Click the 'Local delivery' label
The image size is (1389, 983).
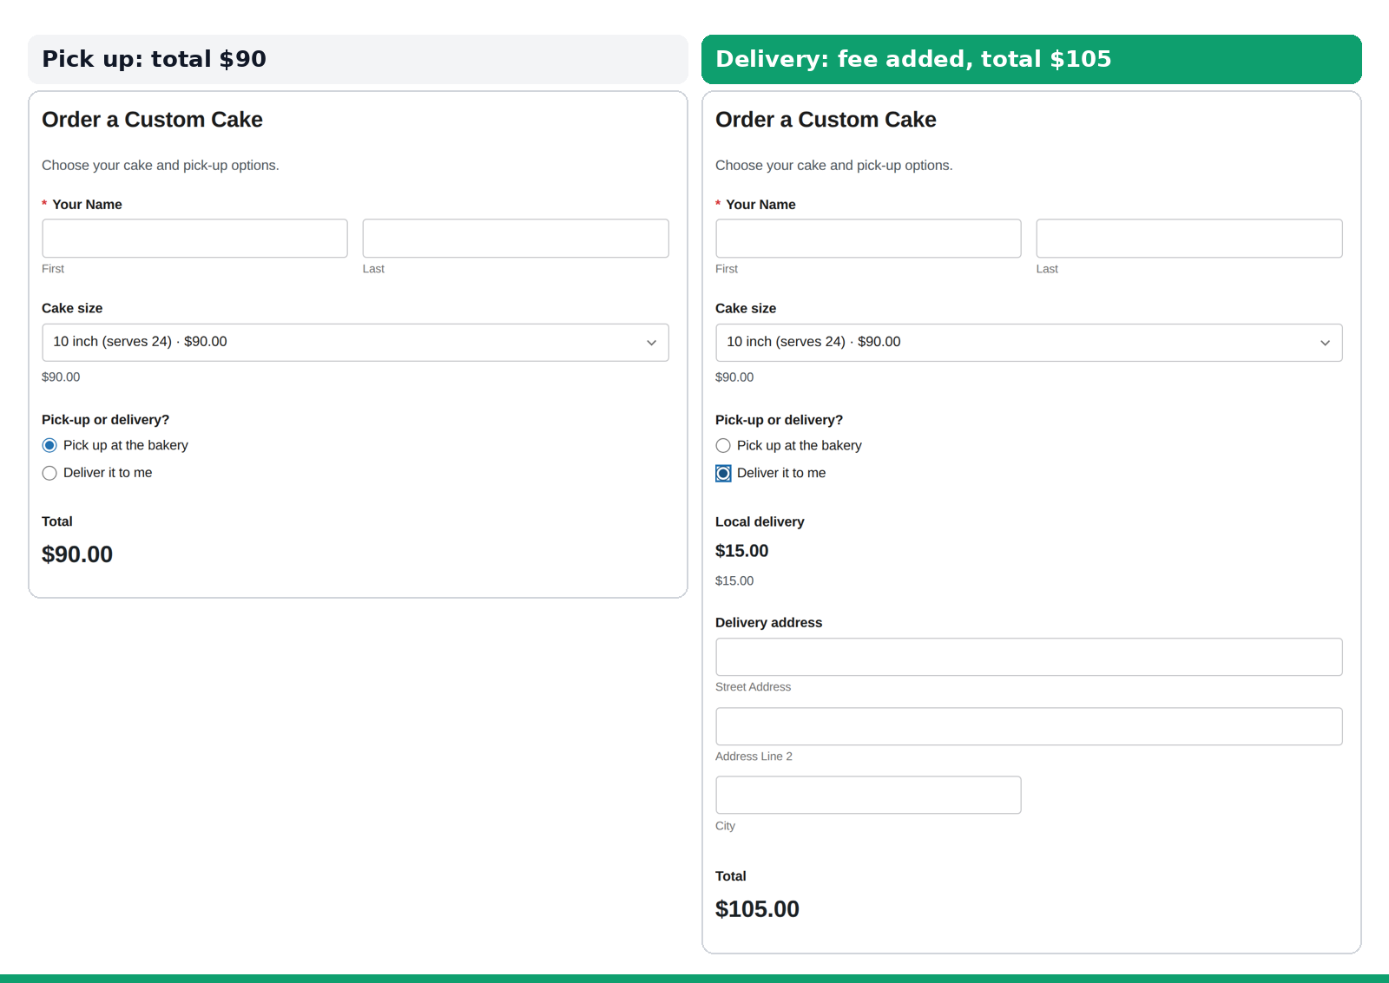click(x=760, y=521)
